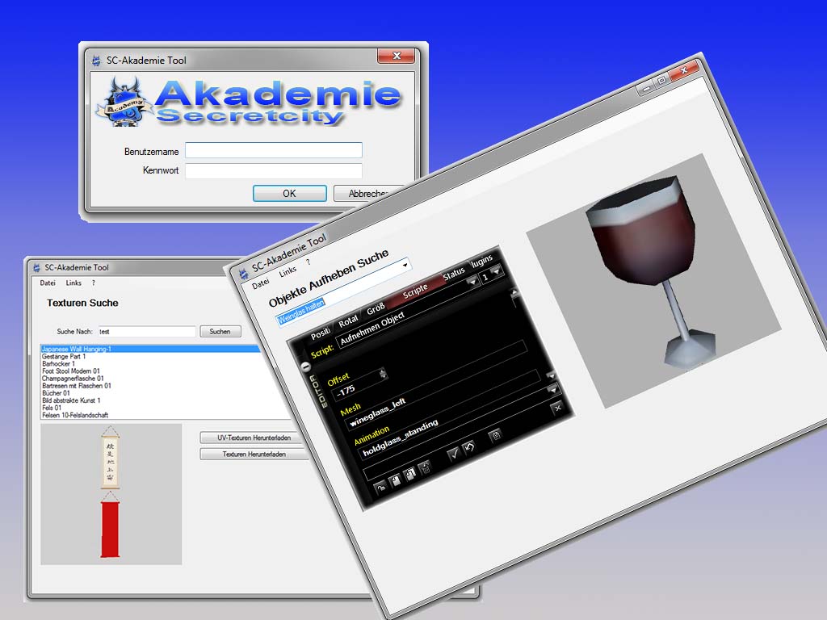Open the ? menu in Texturen Suche window
Image resolution: width=827 pixels, height=620 pixels.
(94, 283)
